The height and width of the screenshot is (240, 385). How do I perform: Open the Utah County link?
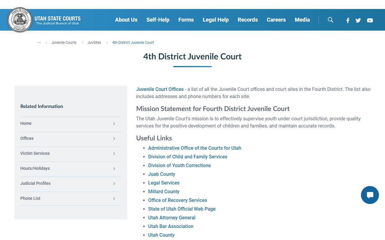[x=161, y=235]
